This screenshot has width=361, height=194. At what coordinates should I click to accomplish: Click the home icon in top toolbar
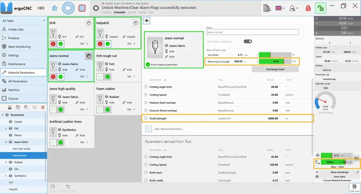55,8
